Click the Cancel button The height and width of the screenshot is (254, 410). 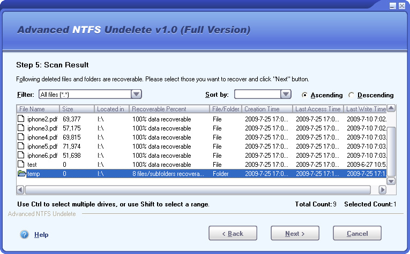(357, 233)
